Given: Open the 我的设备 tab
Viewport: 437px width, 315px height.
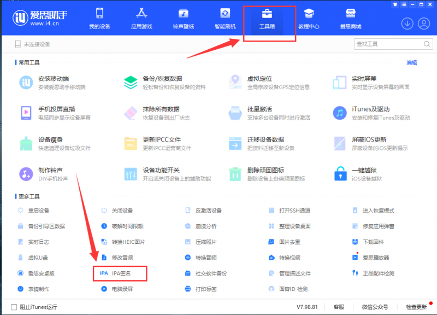Looking at the screenshot, I should click(x=99, y=19).
